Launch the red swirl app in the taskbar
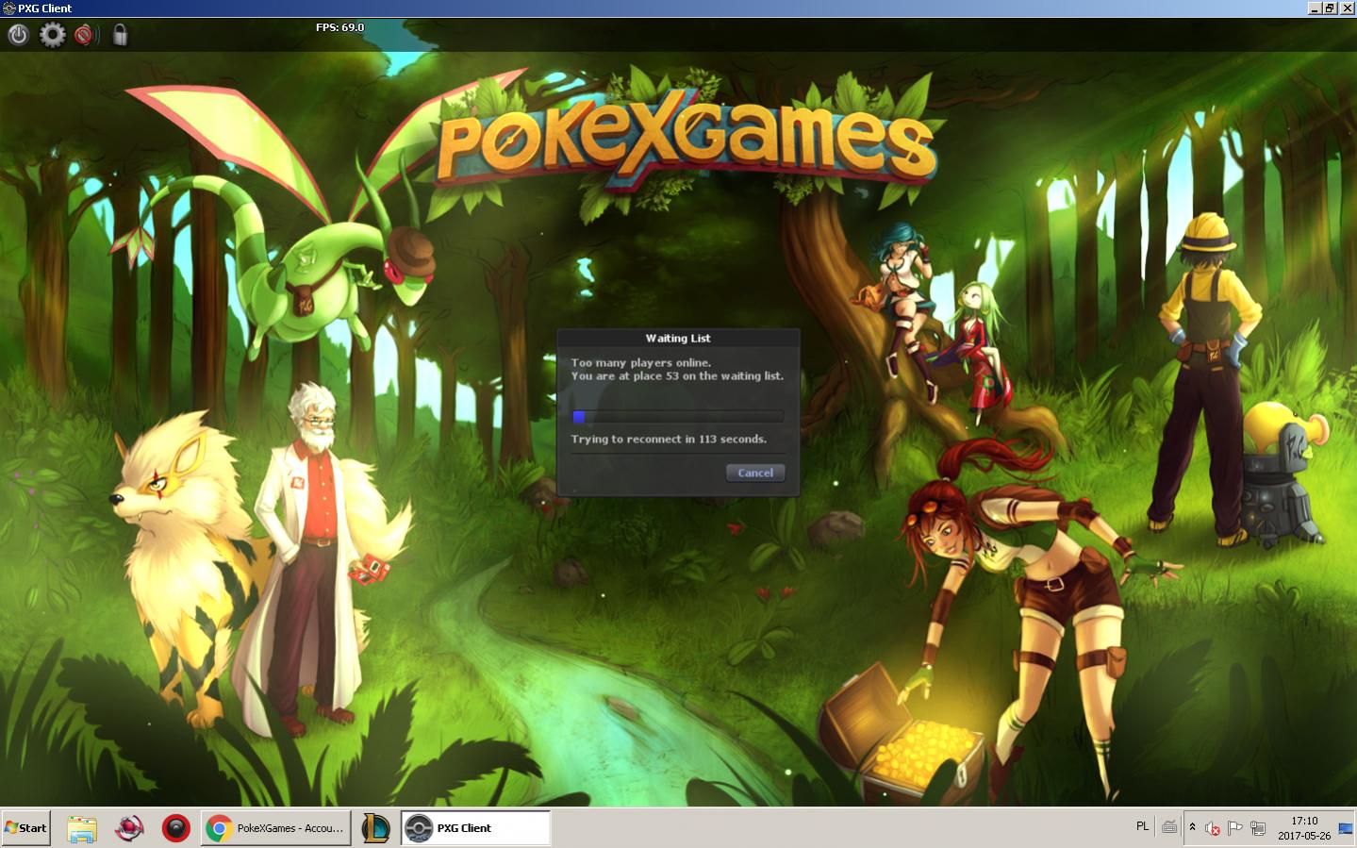 click(129, 828)
